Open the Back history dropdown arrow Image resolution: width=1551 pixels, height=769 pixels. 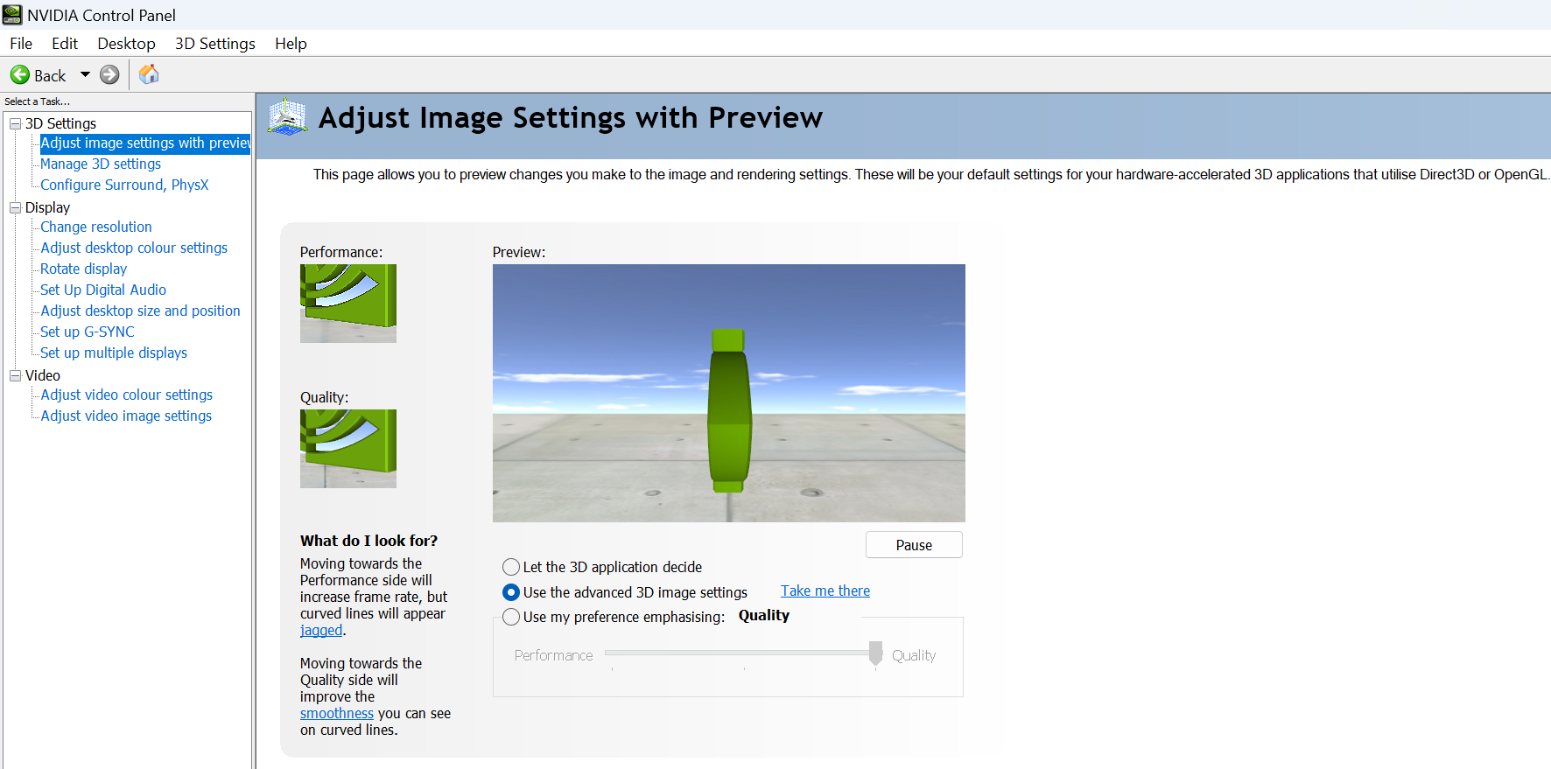(x=85, y=75)
